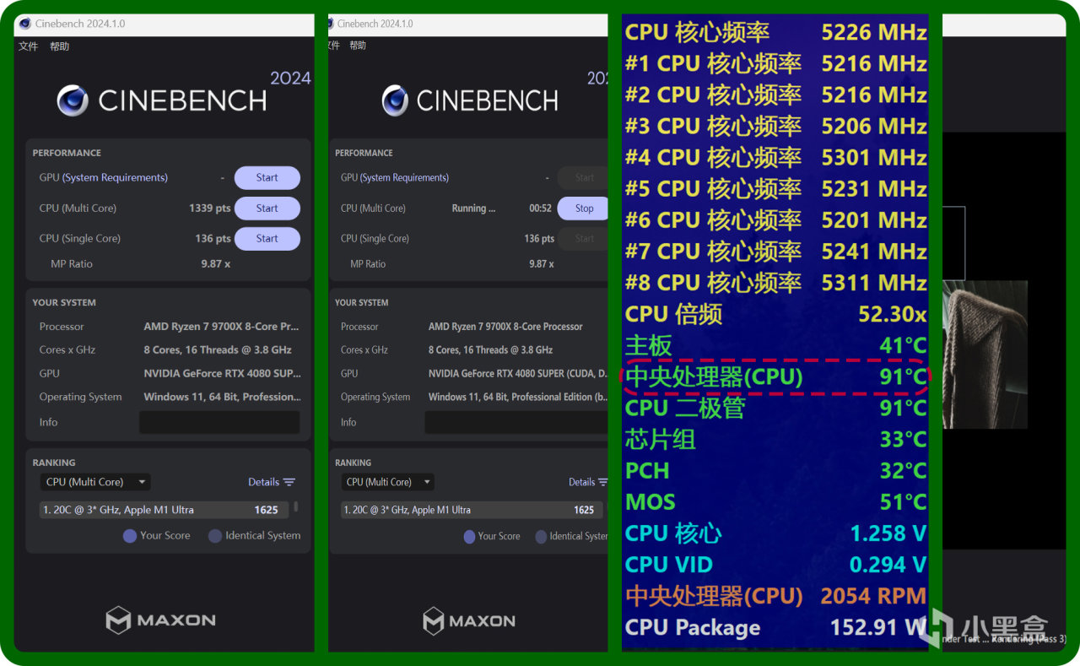Viewport: 1080px width, 666px height.
Task: Click the 主板 41°C temperature reading
Action: (775, 345)
